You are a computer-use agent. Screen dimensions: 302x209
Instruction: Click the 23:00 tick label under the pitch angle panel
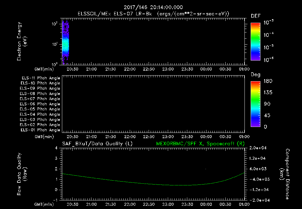click(x=168, y=137)
